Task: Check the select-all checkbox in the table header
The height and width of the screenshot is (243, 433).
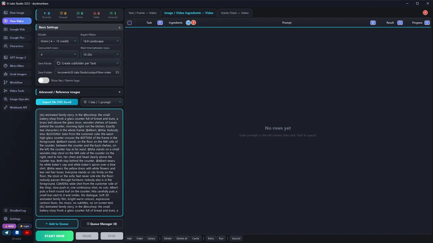Action: click(130, 23)
